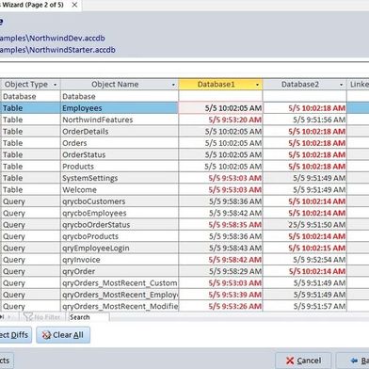The height and width of the screenshot is (369, 369).
Task: Select the qrycboCustomers query name
Action: (x=94, y=201)
